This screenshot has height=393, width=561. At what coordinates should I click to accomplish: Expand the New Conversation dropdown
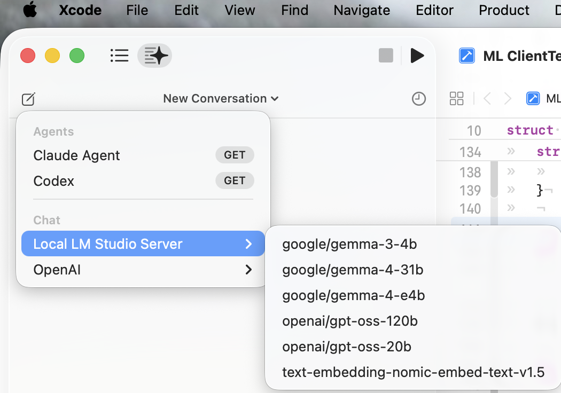click(x=221, y=99)
